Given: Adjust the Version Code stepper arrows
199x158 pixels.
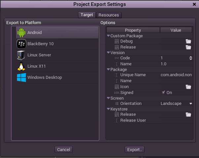Looking at the screenshot, I should pos(190,58).
